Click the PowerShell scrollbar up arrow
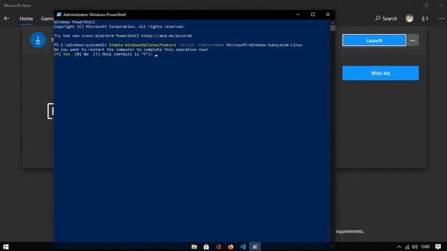447x251 pixels. [x=332, y=22]
